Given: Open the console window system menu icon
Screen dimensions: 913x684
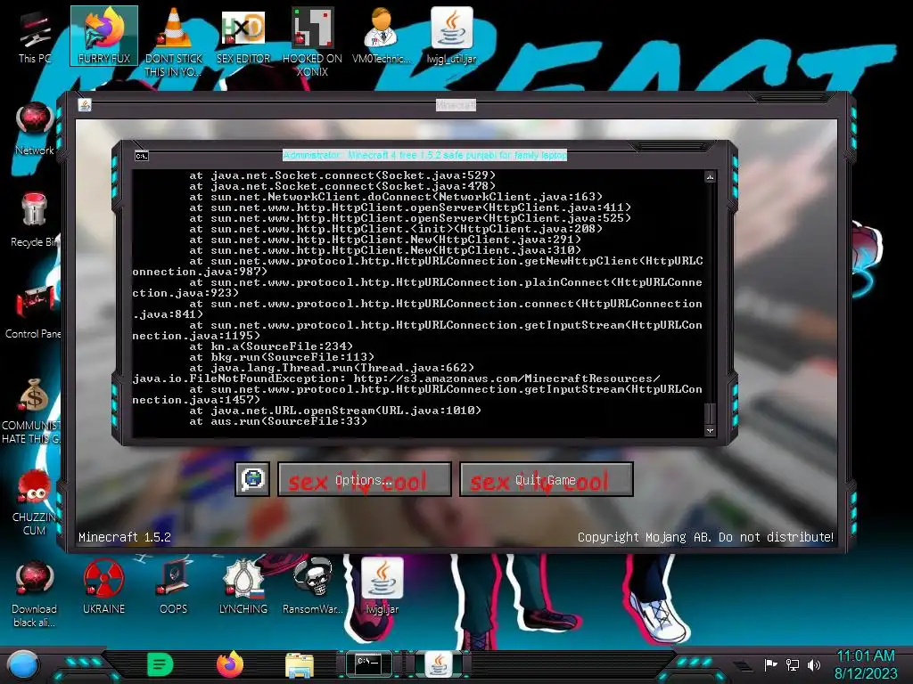Looking at the screenshot, I should (x=142, y=156).
